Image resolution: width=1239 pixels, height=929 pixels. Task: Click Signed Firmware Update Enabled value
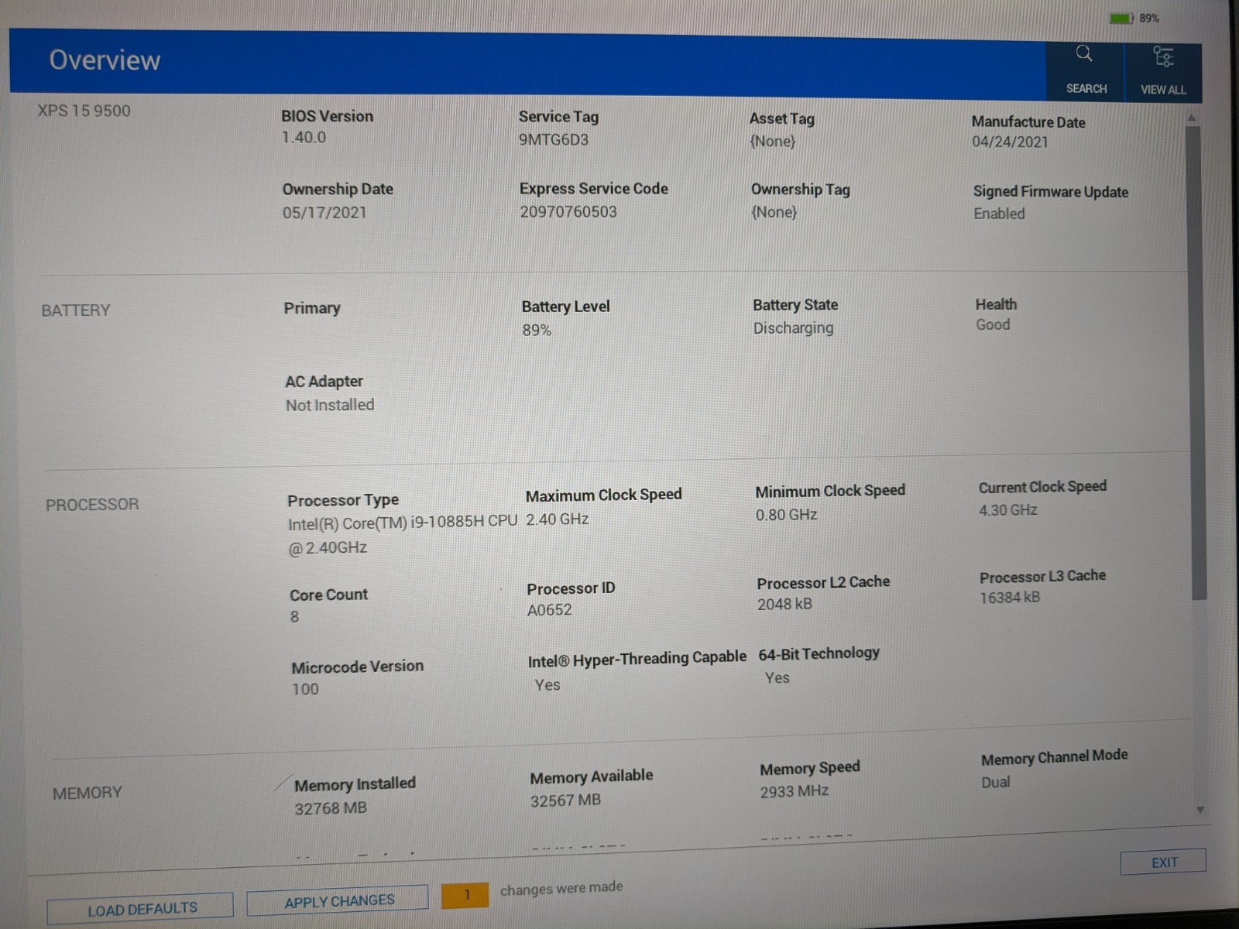(x=999, y=214)
